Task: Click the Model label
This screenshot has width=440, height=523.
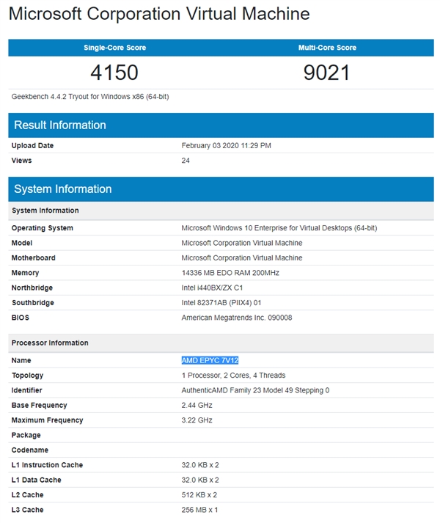Action: [x=22, y=243]
